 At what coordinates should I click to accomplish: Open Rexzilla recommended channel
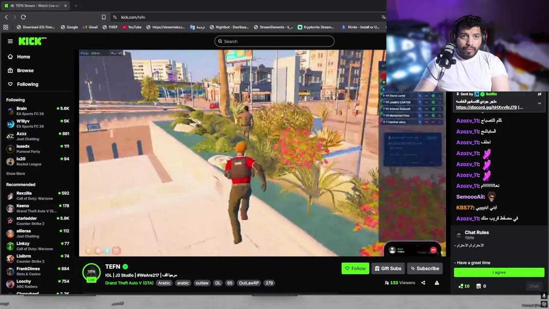click(38, 196)
